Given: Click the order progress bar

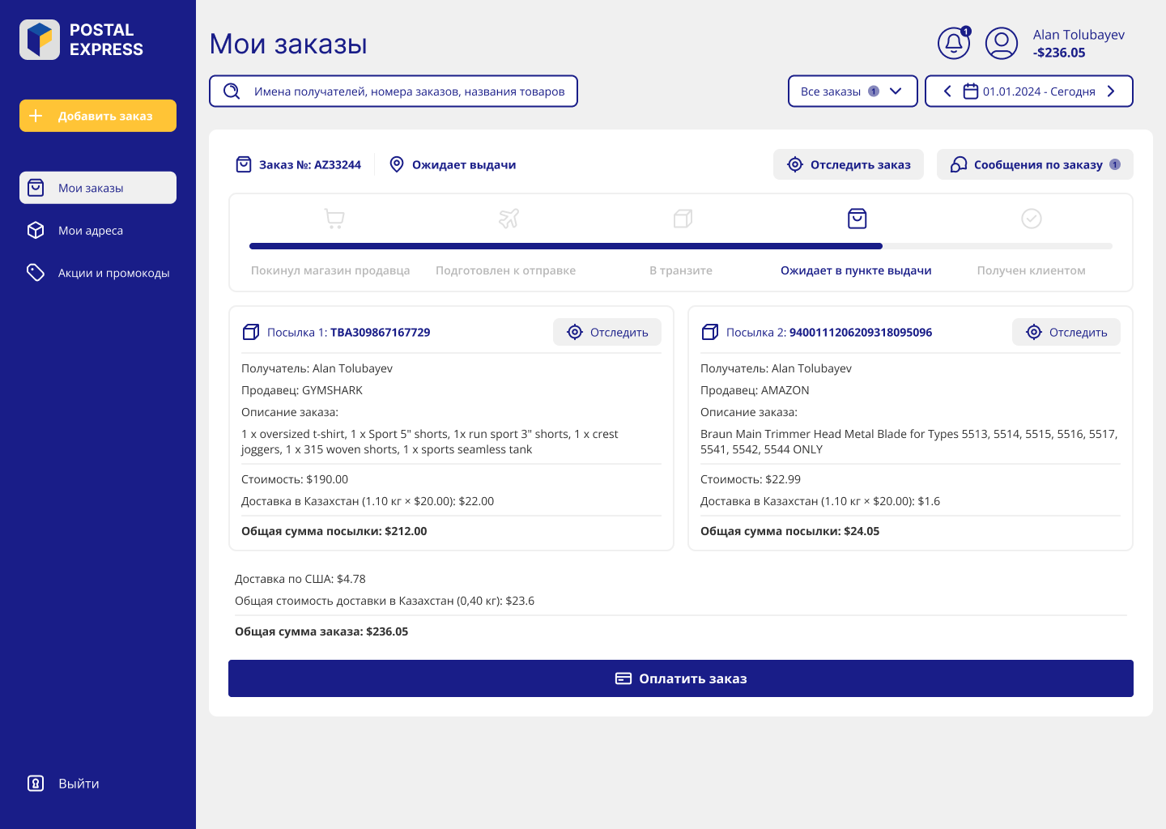Looking at the screenshot, I should click(680, 246).
